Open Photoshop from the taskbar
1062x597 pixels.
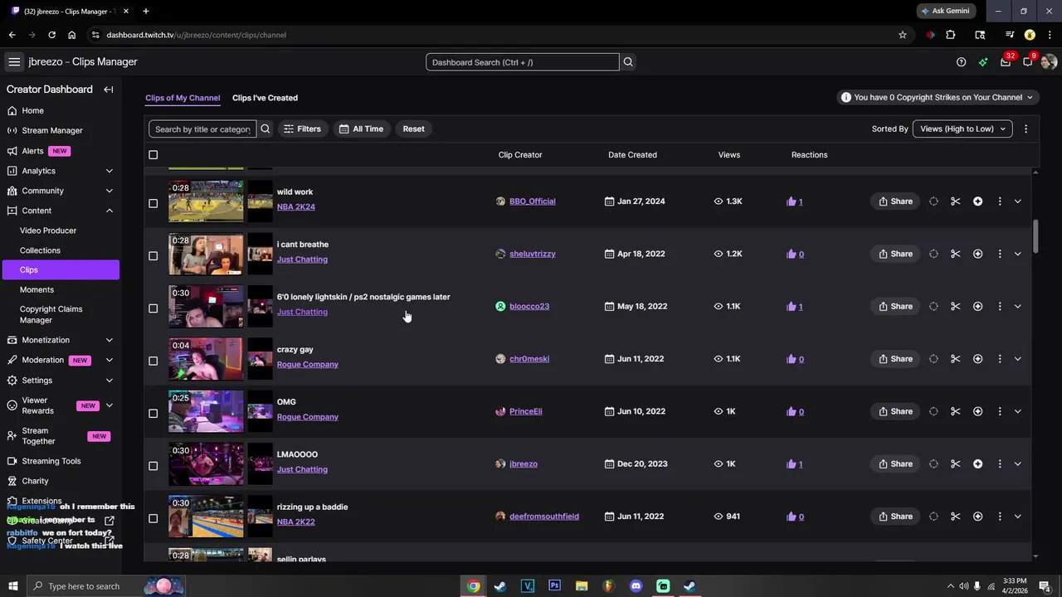click(554, 586)
